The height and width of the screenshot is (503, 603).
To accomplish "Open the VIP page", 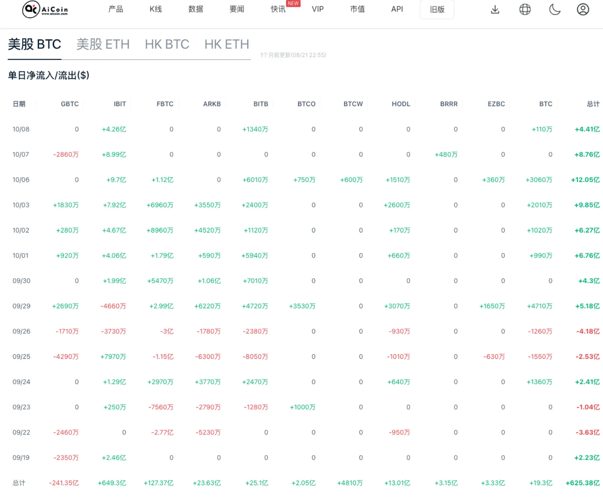I will pos(318,9).
